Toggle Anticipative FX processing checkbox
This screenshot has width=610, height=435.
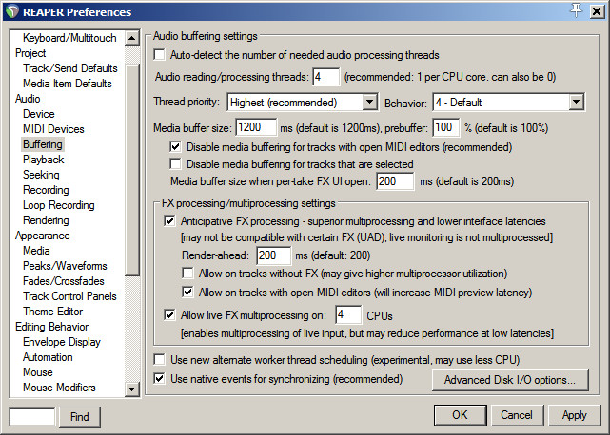(x=169, y=221)
